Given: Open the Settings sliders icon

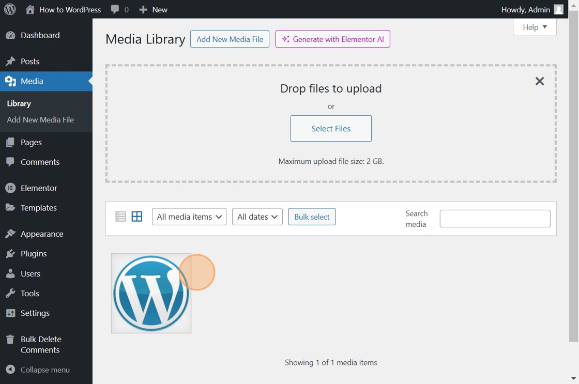Looking at the screenshot, I should (10, 313).
